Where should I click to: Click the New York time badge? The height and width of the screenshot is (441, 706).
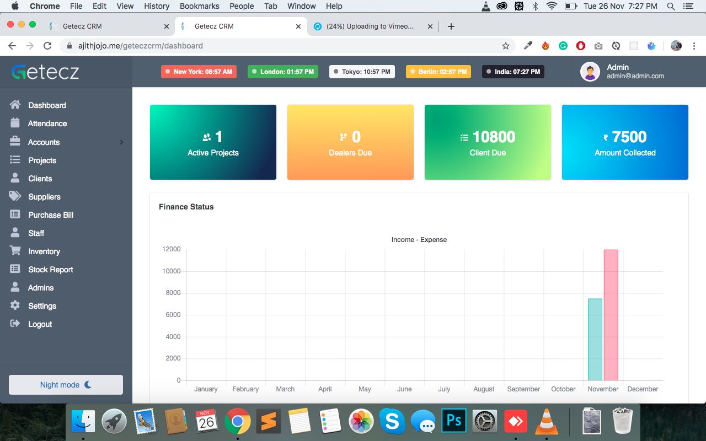coord(199,72)
